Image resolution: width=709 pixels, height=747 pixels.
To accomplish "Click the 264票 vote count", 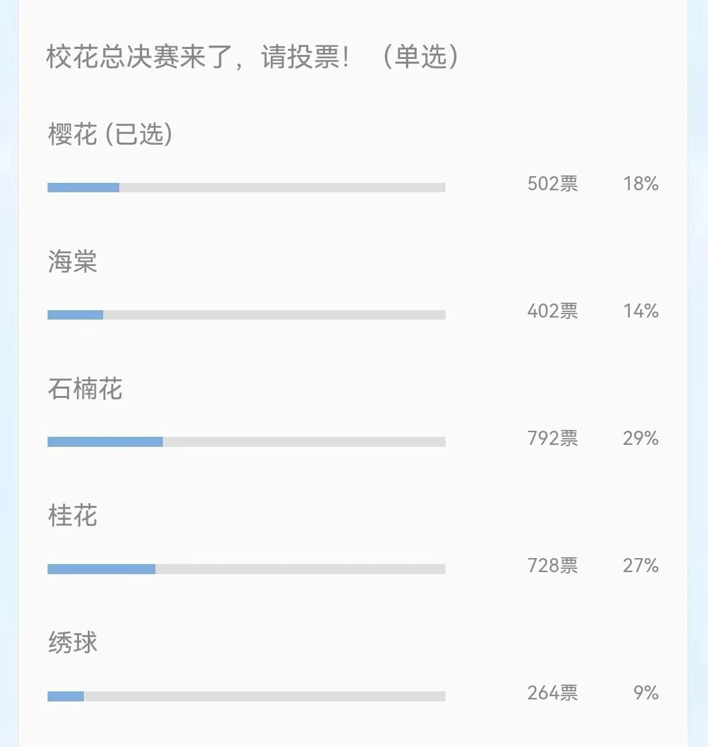I will [x=552, y=693].
